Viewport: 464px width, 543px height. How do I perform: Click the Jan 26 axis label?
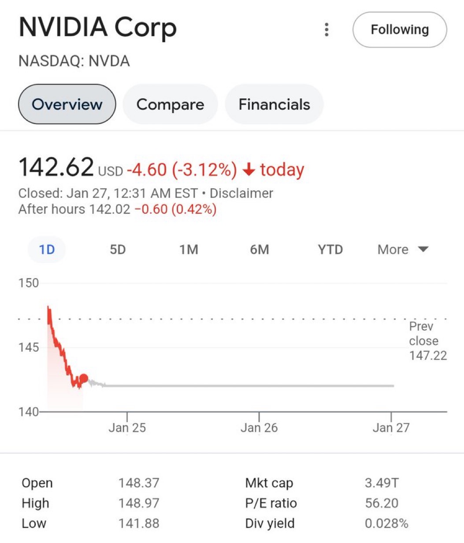coord(259,428)
